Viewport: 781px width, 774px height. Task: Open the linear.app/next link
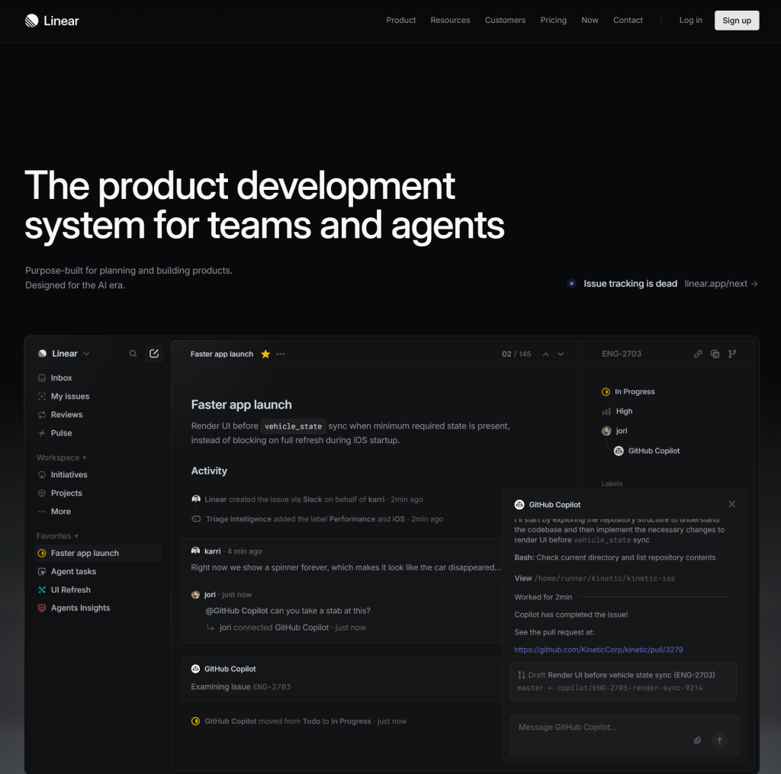pos(721,284)
